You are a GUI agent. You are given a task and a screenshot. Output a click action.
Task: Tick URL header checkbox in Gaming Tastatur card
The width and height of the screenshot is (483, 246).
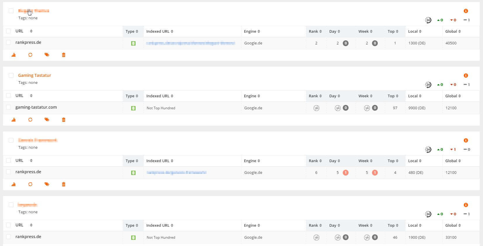tap(8, 96)
